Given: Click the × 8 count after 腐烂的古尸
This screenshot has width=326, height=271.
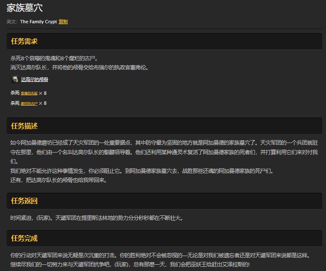Looking at the screenshot, I should [42, 103].
